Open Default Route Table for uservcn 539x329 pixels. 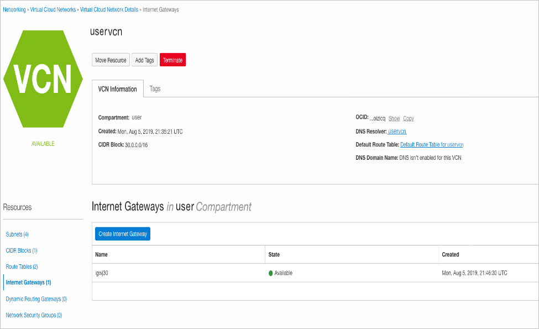(x=431, y=145)
